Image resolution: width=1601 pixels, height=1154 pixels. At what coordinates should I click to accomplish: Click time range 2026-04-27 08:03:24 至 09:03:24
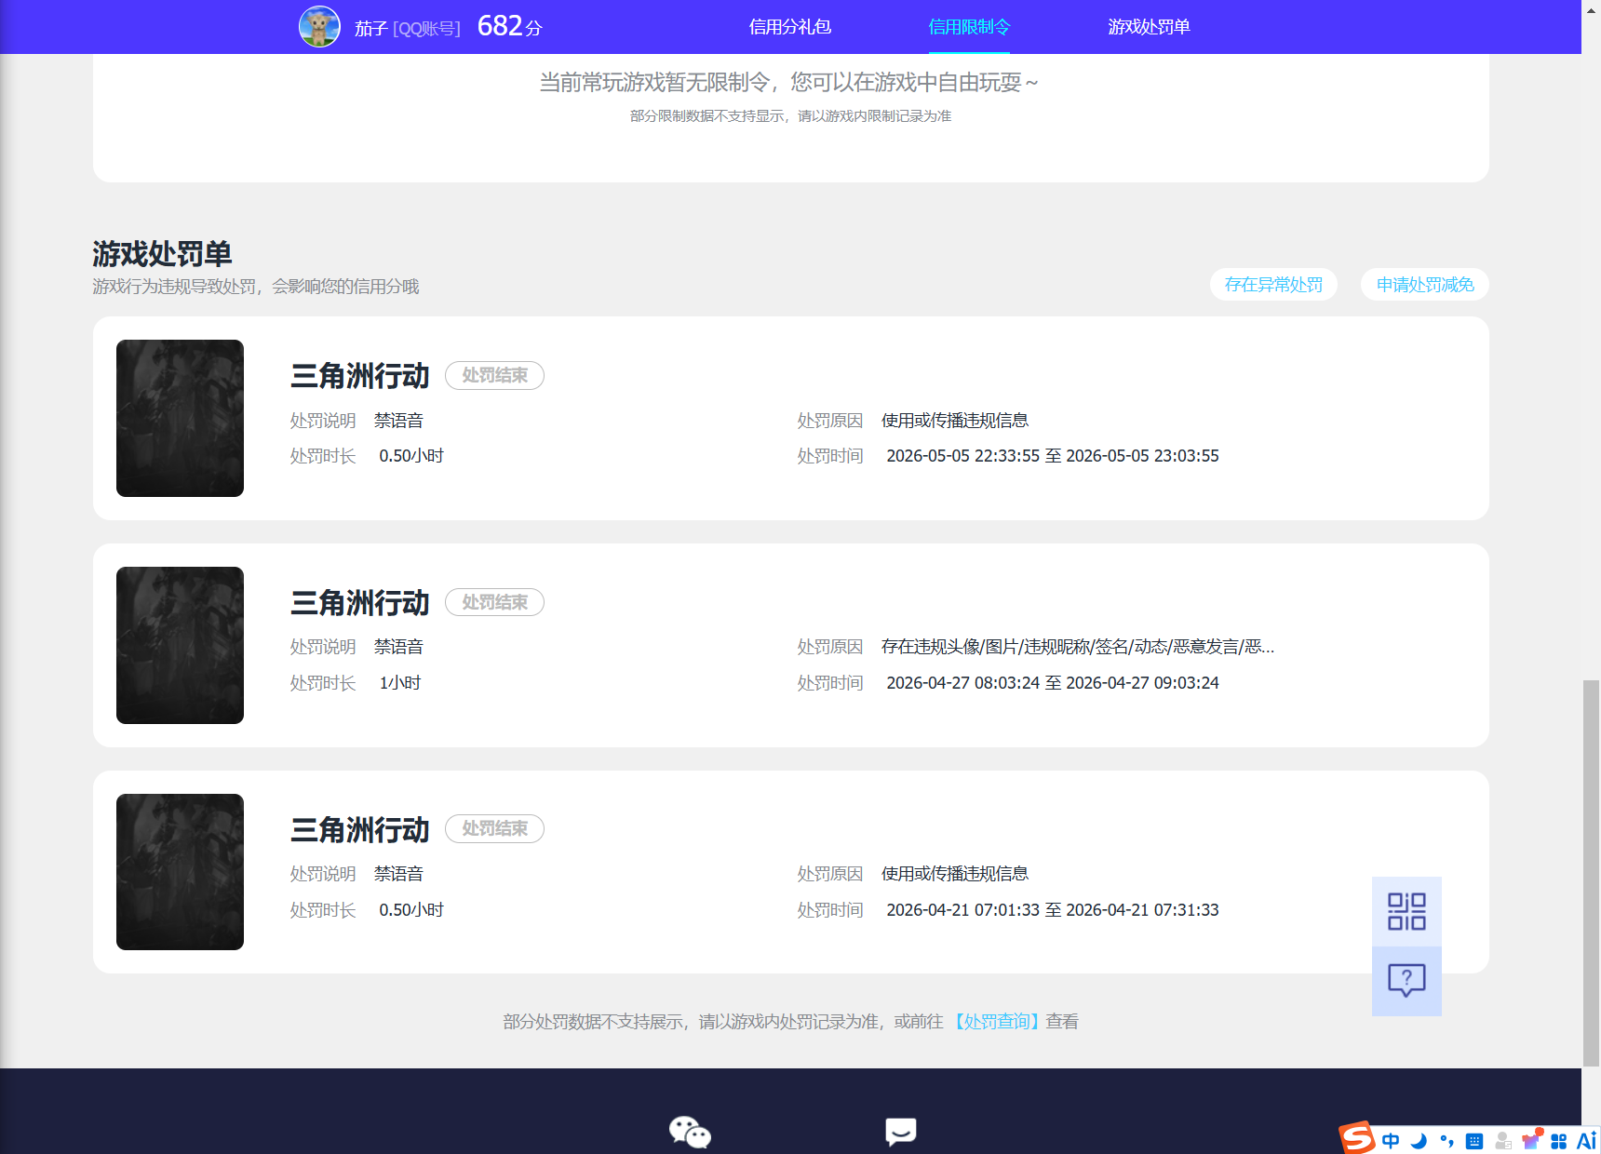pyautogui.click(x=1053, y=683)
